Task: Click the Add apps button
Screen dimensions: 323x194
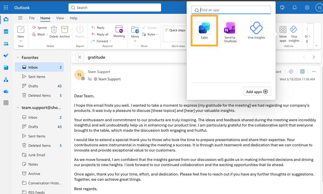Action: click(257, 91)
